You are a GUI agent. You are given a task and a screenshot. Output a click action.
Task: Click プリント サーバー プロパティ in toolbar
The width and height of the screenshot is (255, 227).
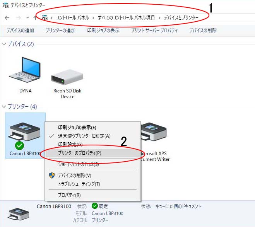tap(154, 31)
